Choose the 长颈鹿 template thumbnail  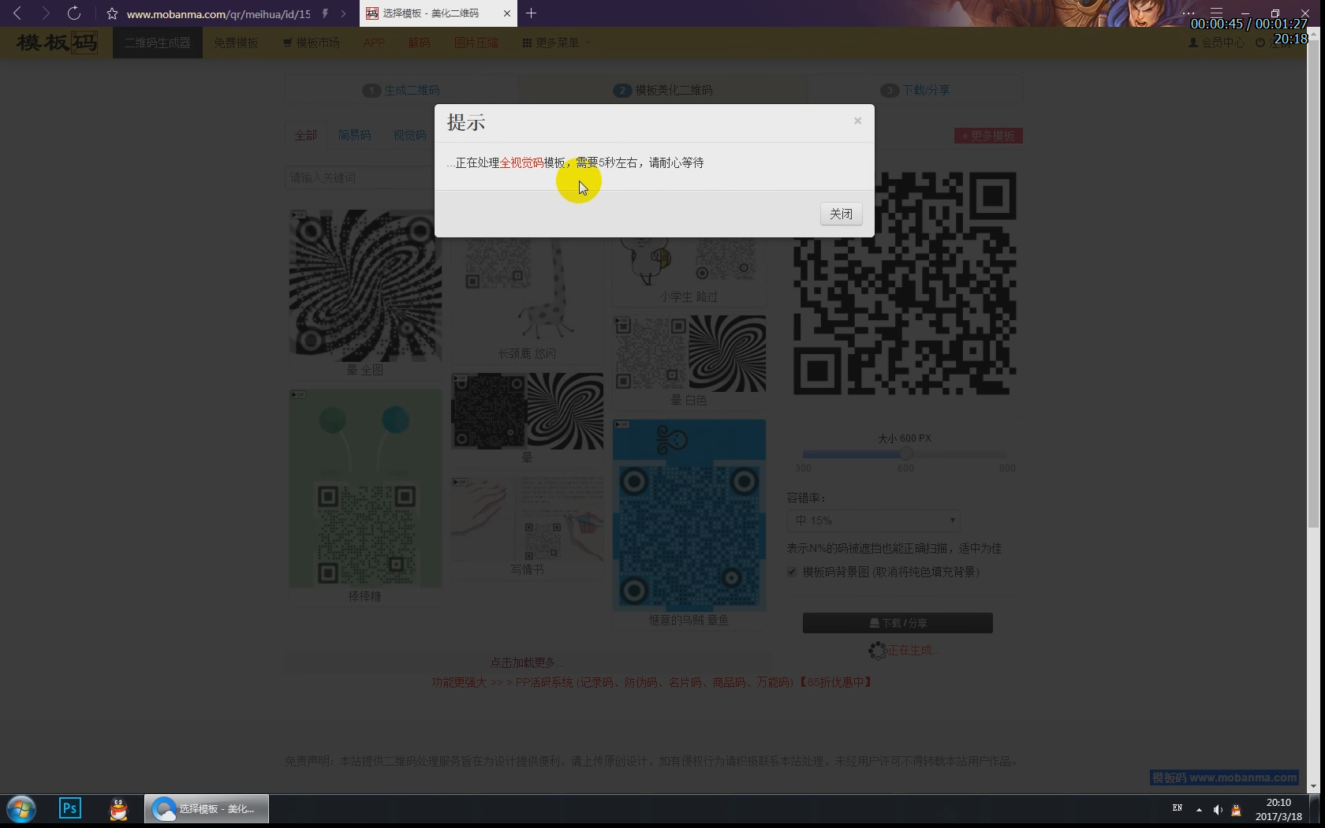point(527,290)
